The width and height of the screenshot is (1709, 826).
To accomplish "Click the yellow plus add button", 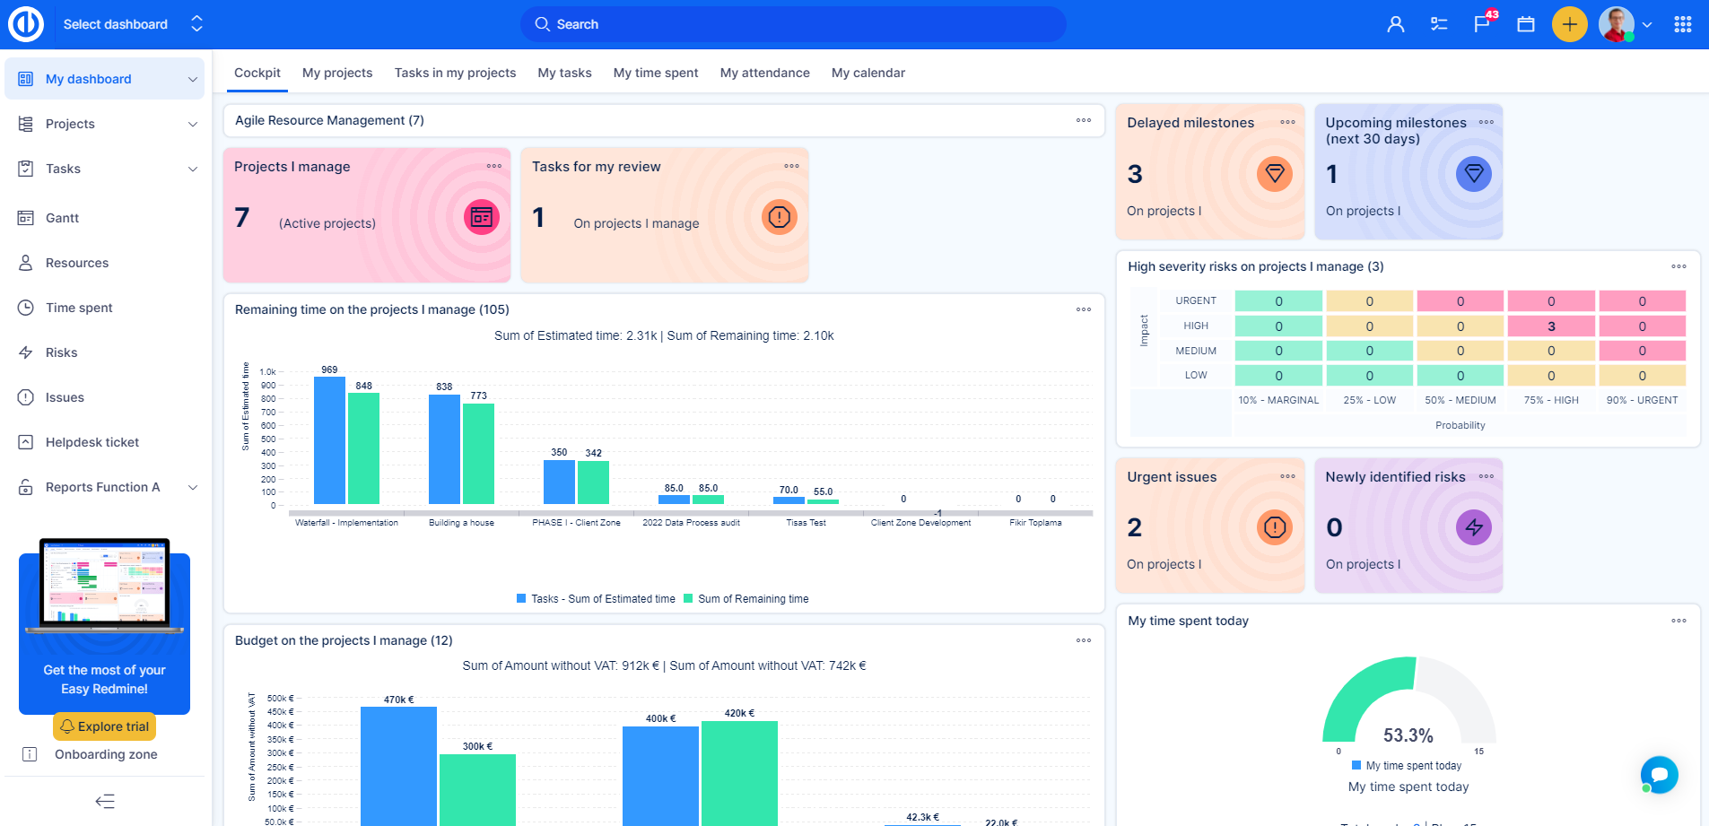I will pos(1570,24).
